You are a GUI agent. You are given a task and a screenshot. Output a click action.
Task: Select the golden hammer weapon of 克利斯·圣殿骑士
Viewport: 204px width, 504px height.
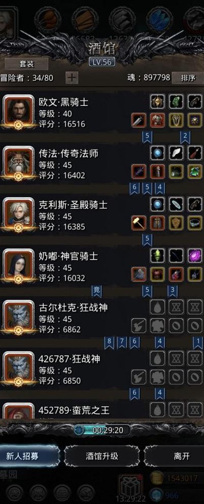tap(139, 223)
